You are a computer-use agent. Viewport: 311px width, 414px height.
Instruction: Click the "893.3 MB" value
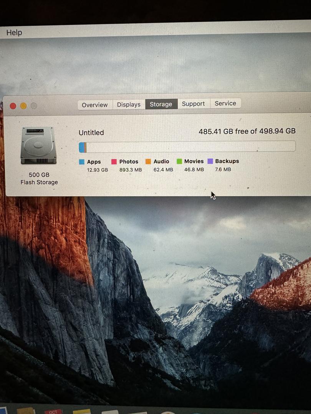pos(131,170)
